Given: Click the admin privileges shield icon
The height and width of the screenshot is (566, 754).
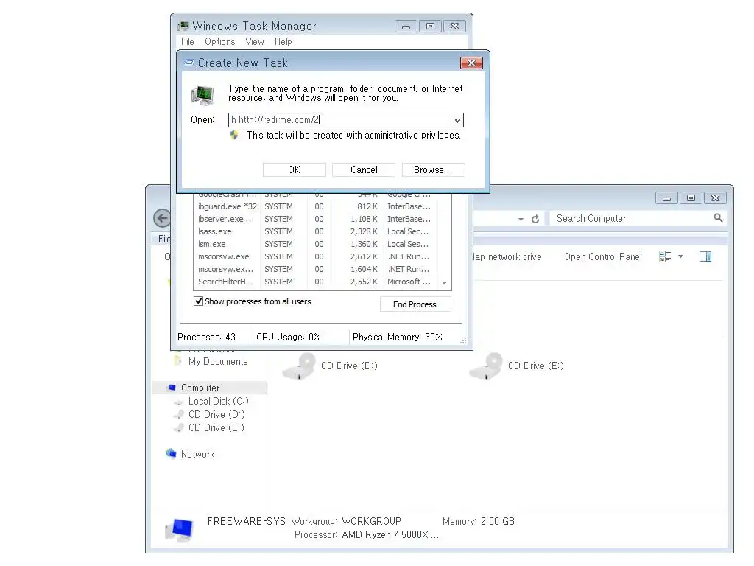Looking at the screenshot, I should [x=234, y=136].
